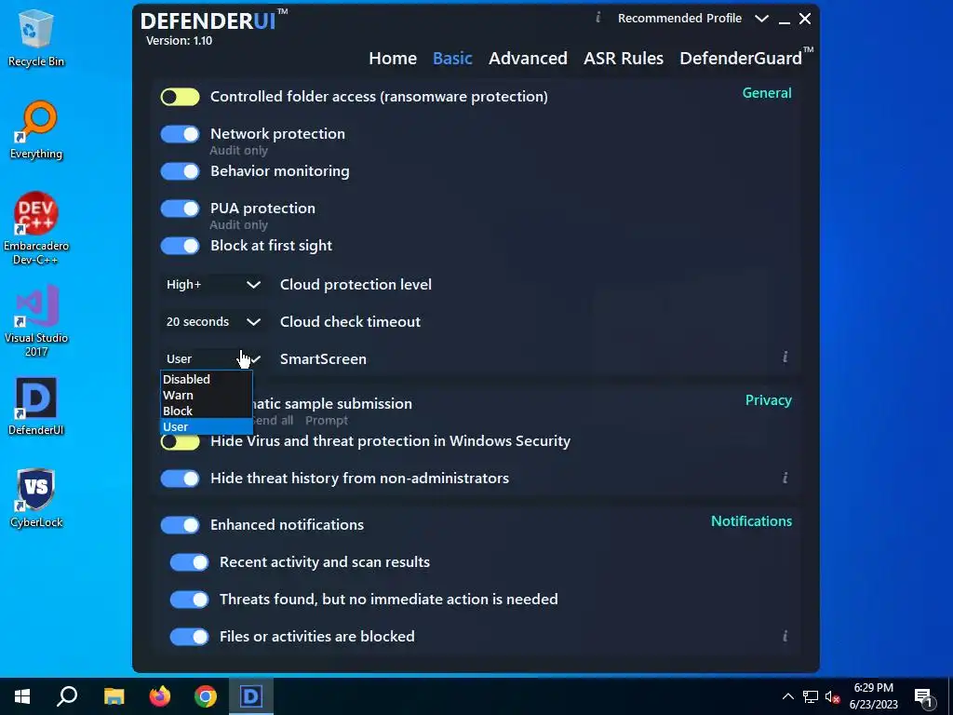Go to the Home tab
The height and width of the screenshot is (715, 953).
(393, 59)
